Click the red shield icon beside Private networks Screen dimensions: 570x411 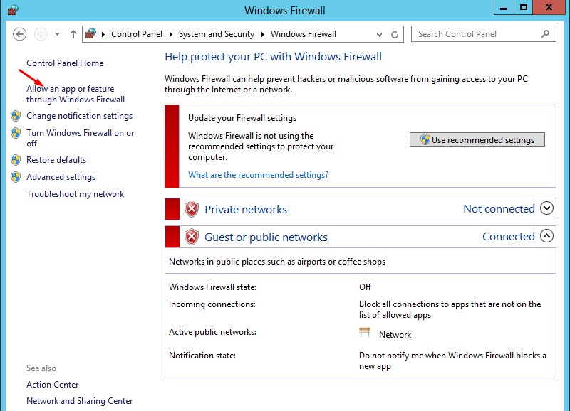tap(192, 209)
